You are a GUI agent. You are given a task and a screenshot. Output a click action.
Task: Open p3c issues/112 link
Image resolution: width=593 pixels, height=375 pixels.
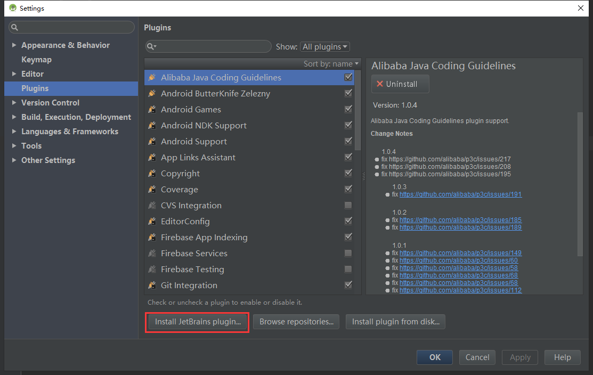coord(461,290)
